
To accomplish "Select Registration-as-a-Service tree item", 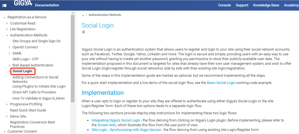I will tap(27, 17).
